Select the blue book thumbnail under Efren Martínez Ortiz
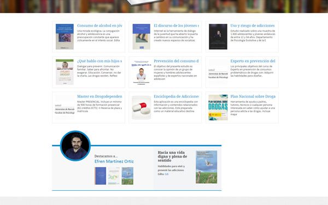This screenshot has width=328, height=205. [101, 176]
